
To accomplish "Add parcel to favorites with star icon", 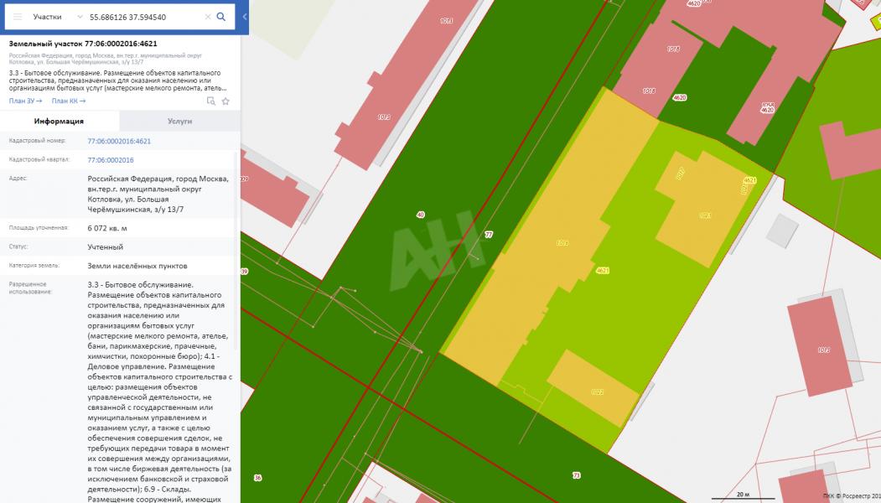I will click(x=225, y=101).
